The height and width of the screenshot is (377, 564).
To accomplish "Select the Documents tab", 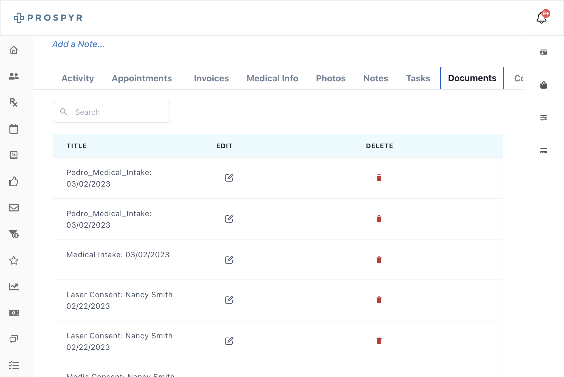I will click(x=472, y=78).
